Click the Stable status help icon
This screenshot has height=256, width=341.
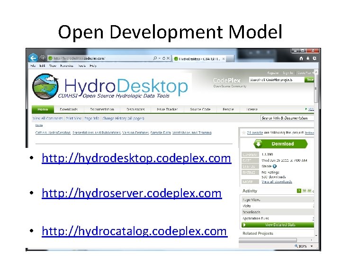click(275, 166)
